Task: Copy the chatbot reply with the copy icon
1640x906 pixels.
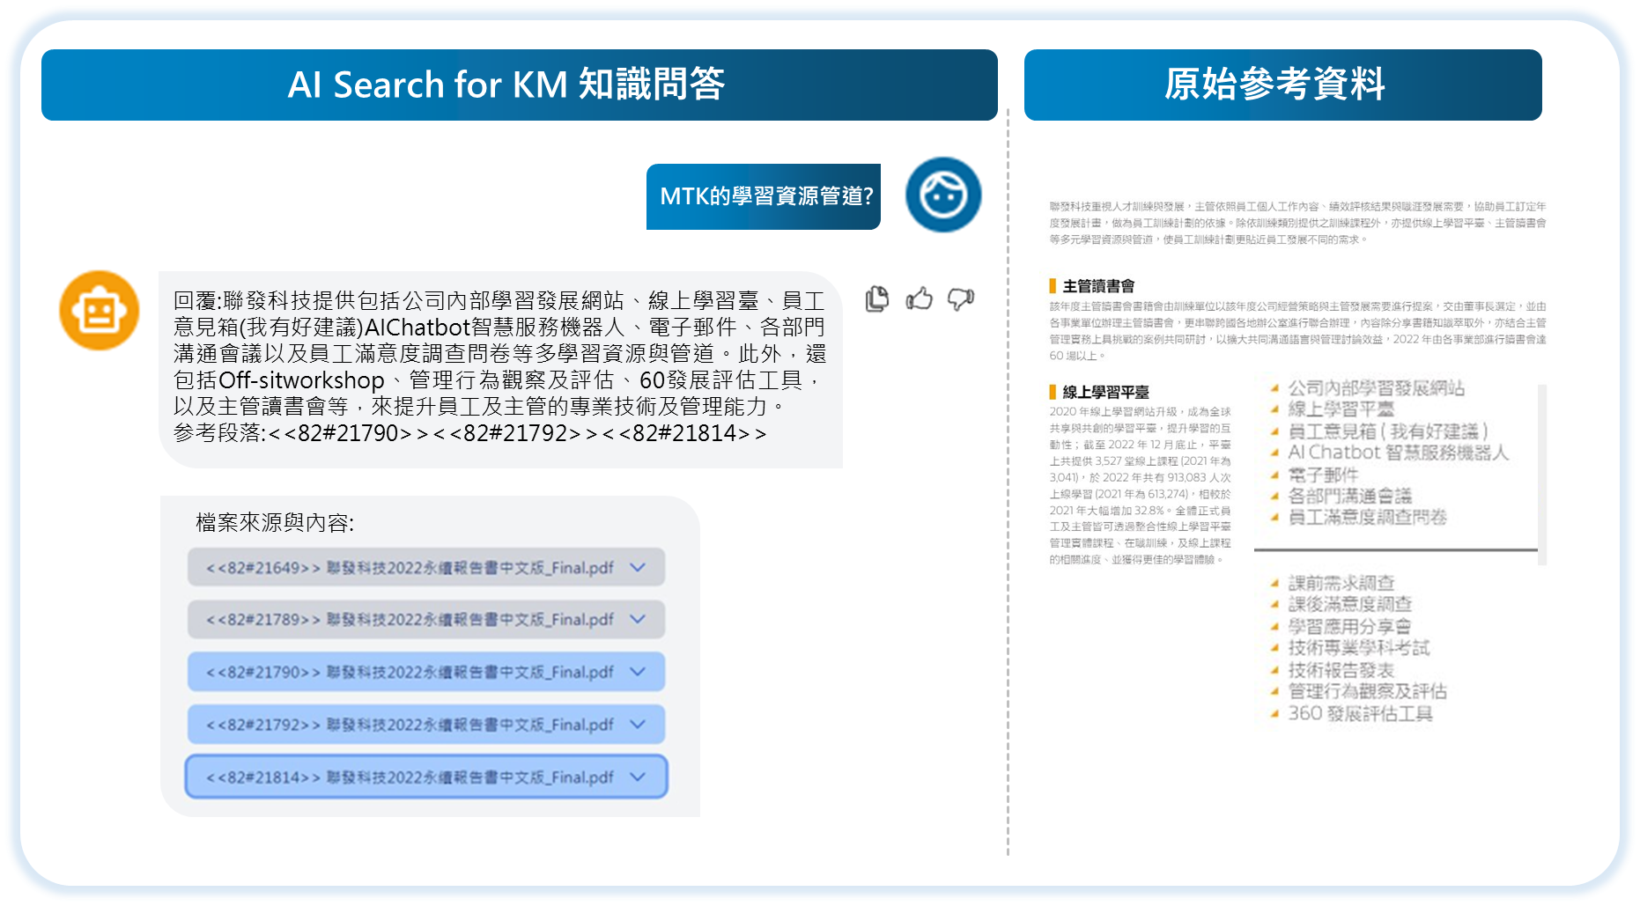Action: click(877, 299)
